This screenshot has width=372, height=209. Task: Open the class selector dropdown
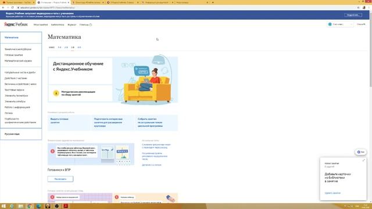pos(340,24)
